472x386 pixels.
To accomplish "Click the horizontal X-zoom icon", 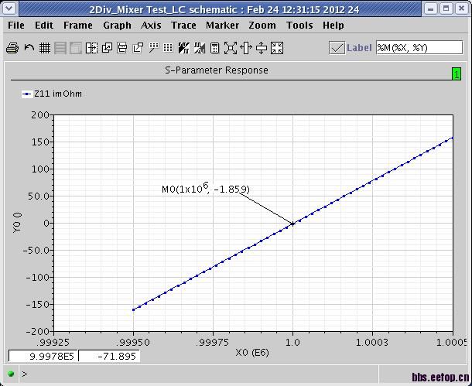I will coord(246,48).
